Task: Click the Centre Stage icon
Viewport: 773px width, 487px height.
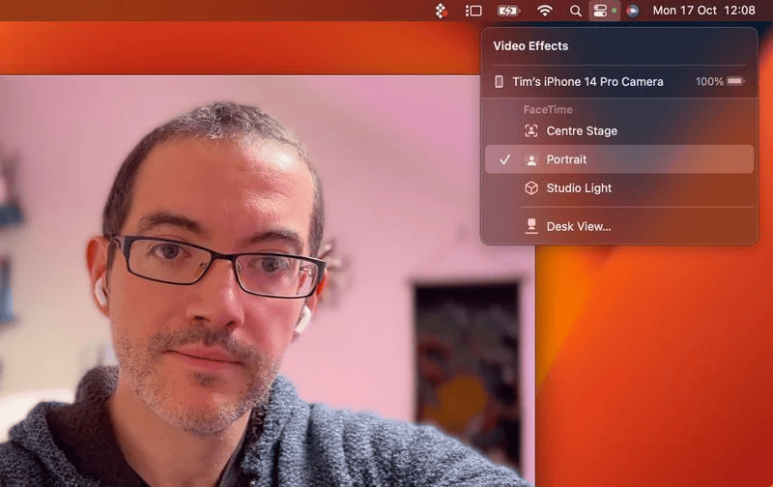Action: pyautogui.click(x=531, y=131)
